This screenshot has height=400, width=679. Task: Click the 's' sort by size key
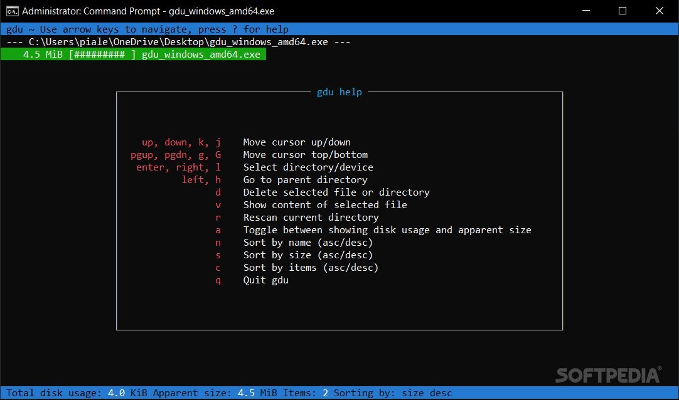tap(218, 255)
